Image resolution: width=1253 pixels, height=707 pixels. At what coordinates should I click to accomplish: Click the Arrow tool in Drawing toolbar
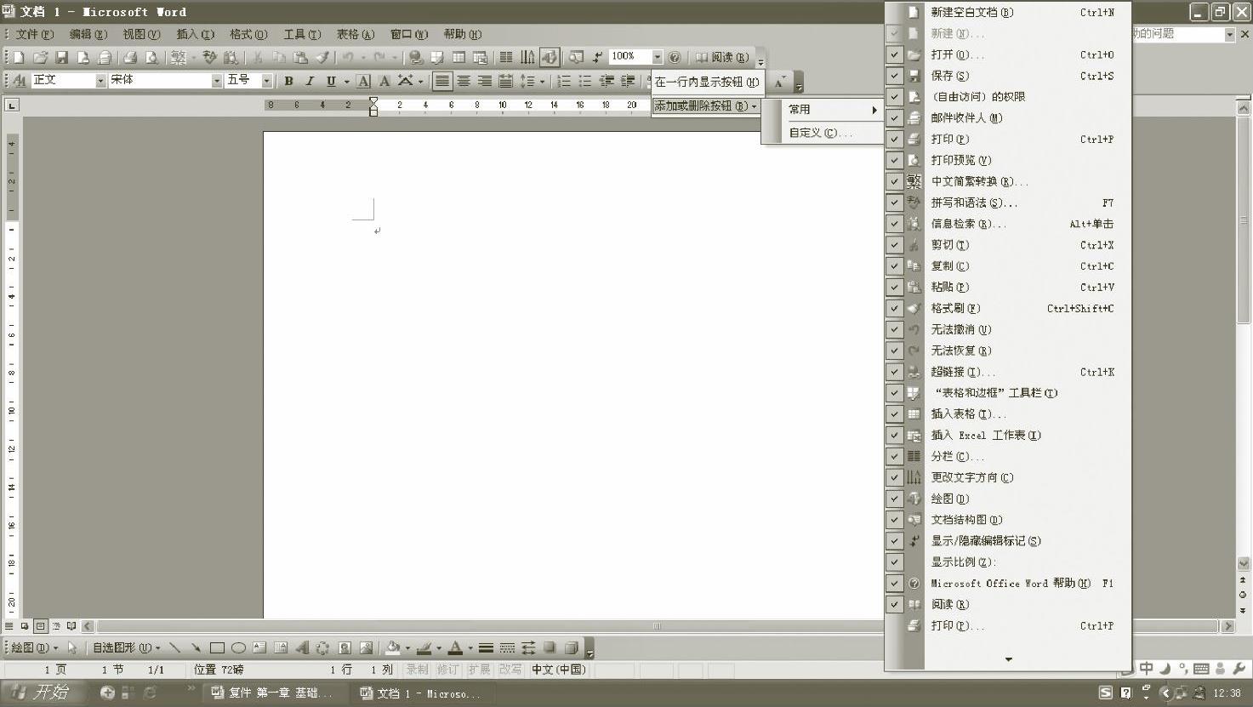[196, 647]
